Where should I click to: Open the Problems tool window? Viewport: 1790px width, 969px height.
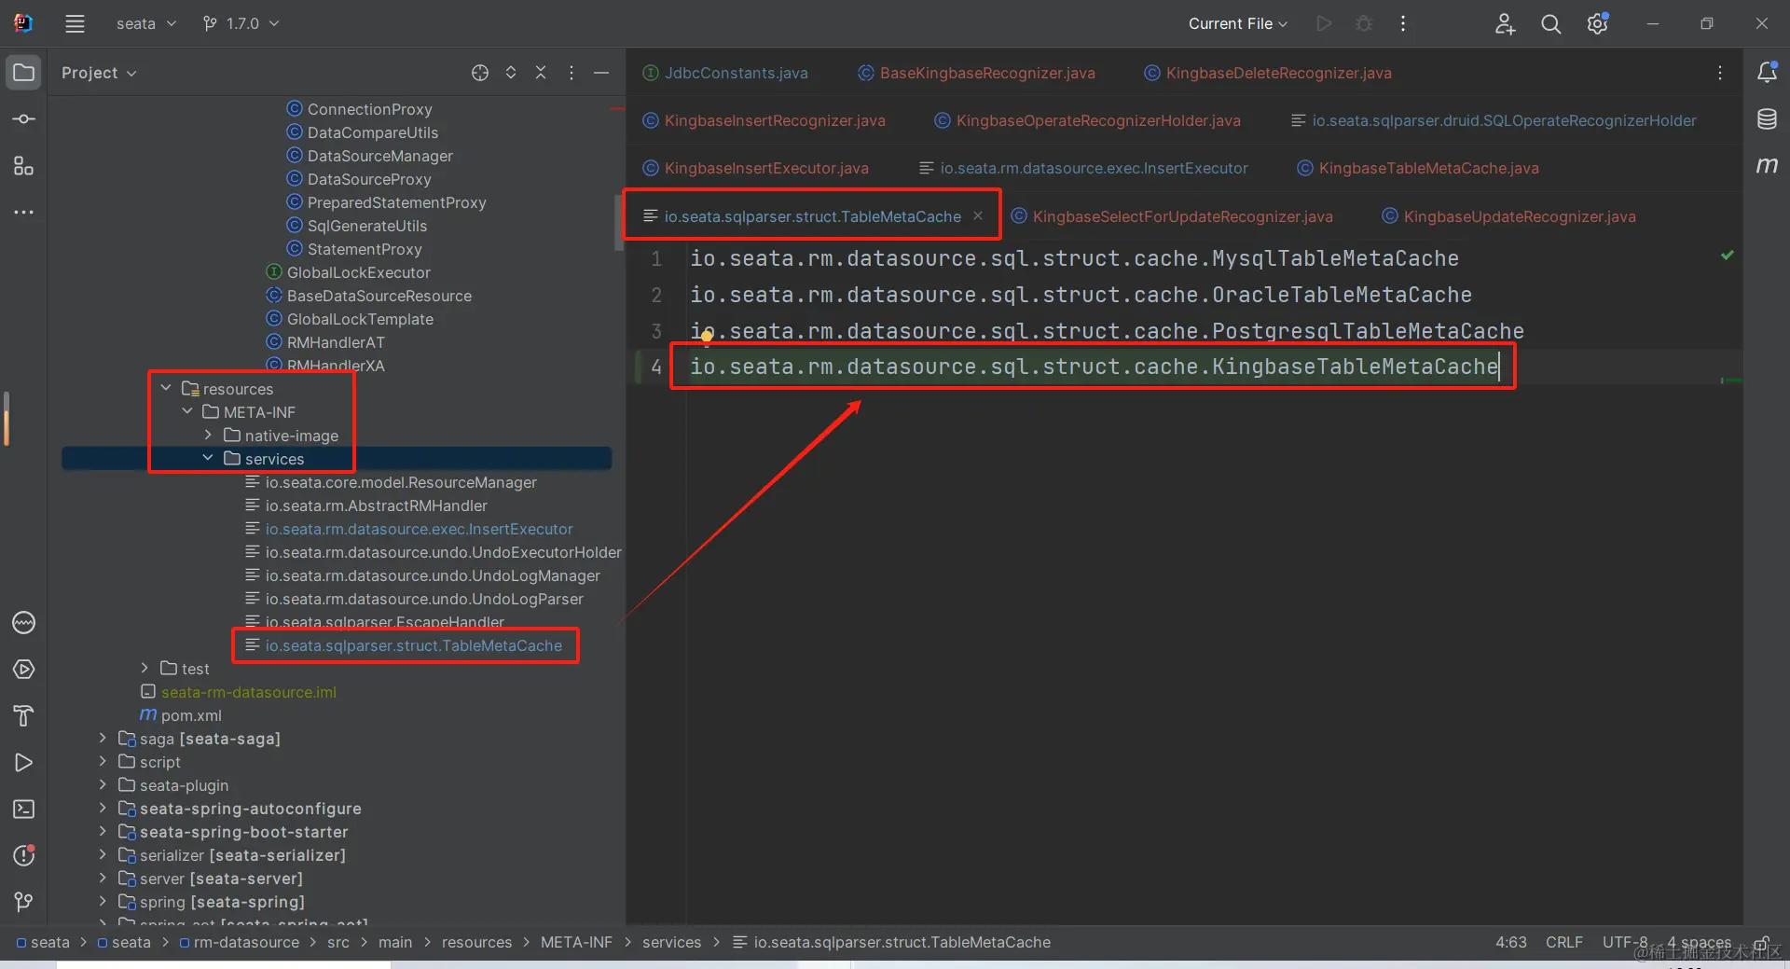[24, 856]
